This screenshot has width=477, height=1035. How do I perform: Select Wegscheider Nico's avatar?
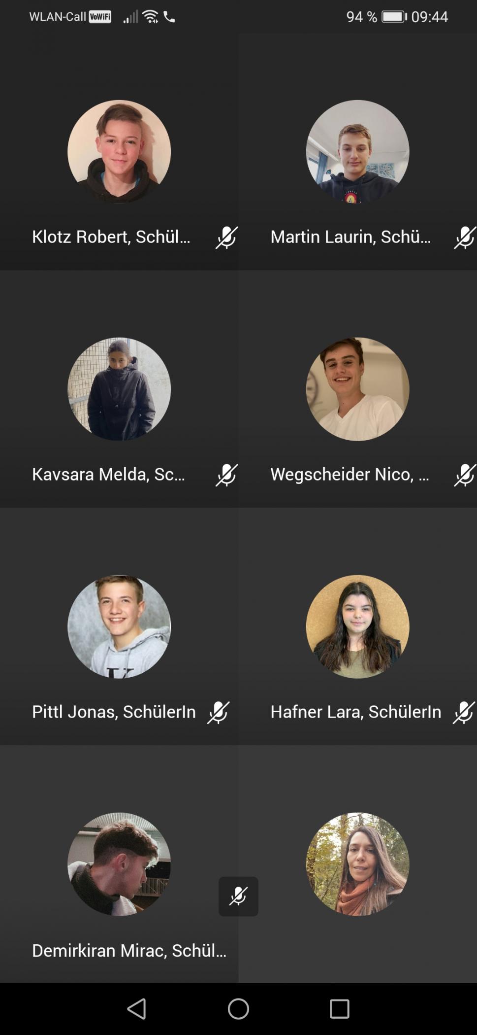[x=357, y=389]
